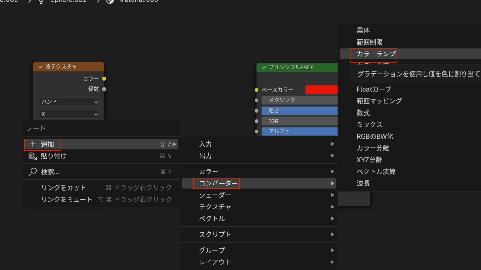481x270 pixels.
Task: Click the blue 粗さ value slider
Action: (x=300, y=110)
